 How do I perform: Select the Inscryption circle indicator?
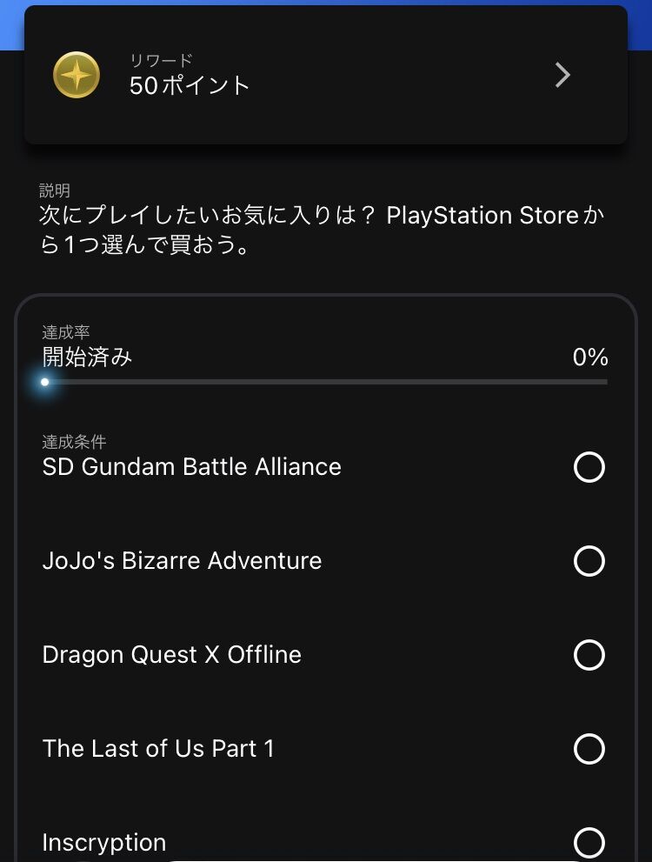[x=589, y=842]
